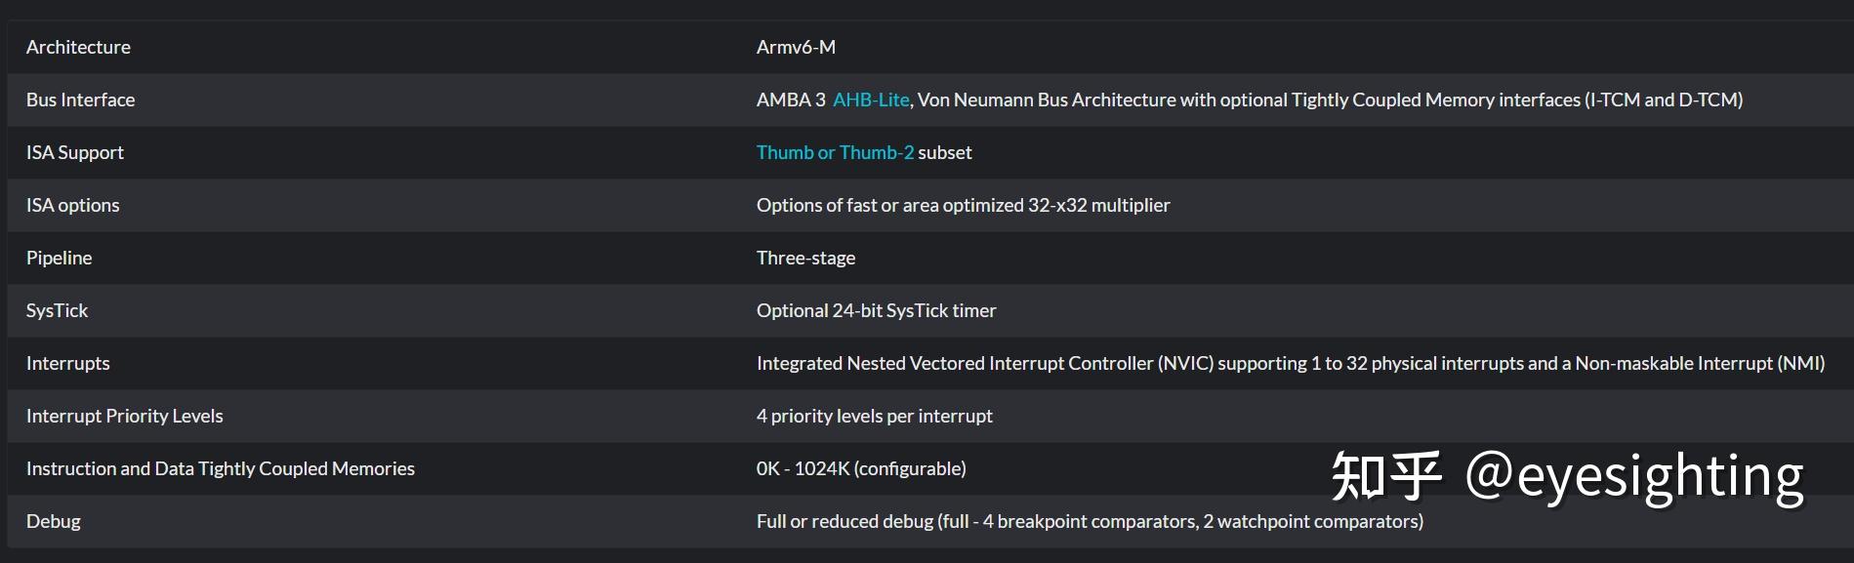Click the Integrated Nested Vectored Interrupt Controller description
The width and height of the screenshot is (1854, 563).
click(1290, 363)
